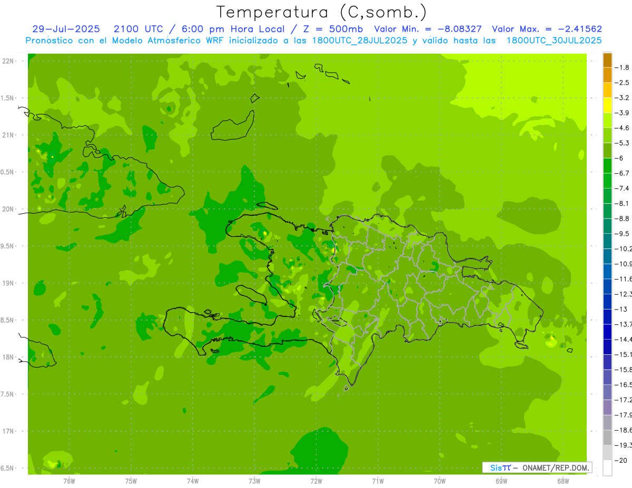Click the '-7.4' colorbar value label
This screenshot has height=488, width=632.
(x=622, y=188)
